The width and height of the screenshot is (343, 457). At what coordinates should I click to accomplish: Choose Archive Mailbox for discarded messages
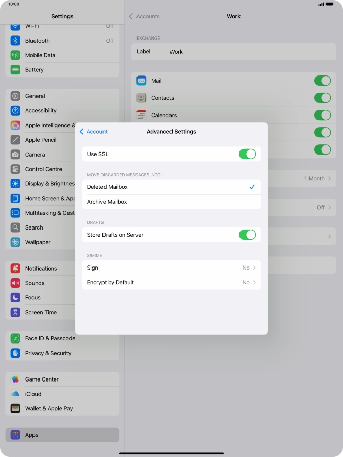click(171, 202)
